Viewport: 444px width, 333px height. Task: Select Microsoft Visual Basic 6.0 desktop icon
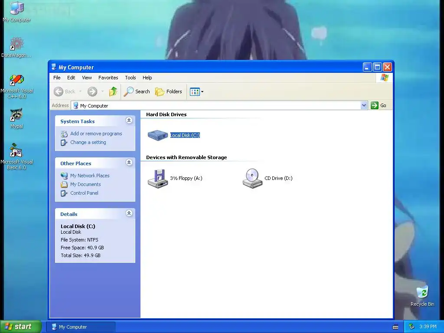click(x=16, y=157)
